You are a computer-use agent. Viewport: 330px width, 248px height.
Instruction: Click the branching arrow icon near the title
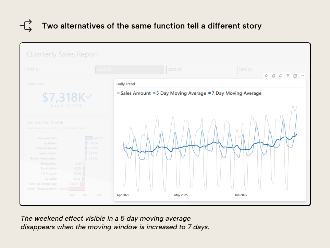[26, 25]
